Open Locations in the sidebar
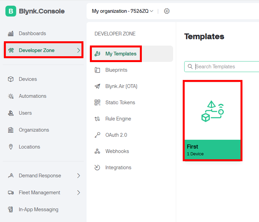The width and height of the screenshot is (259, 222). tap(43, 147)
